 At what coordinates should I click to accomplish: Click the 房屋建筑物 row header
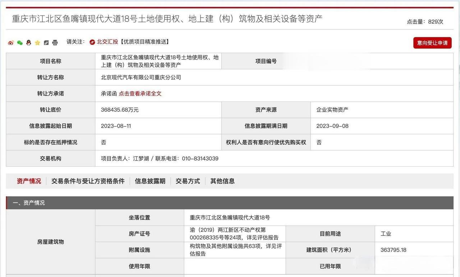[51, 242]
